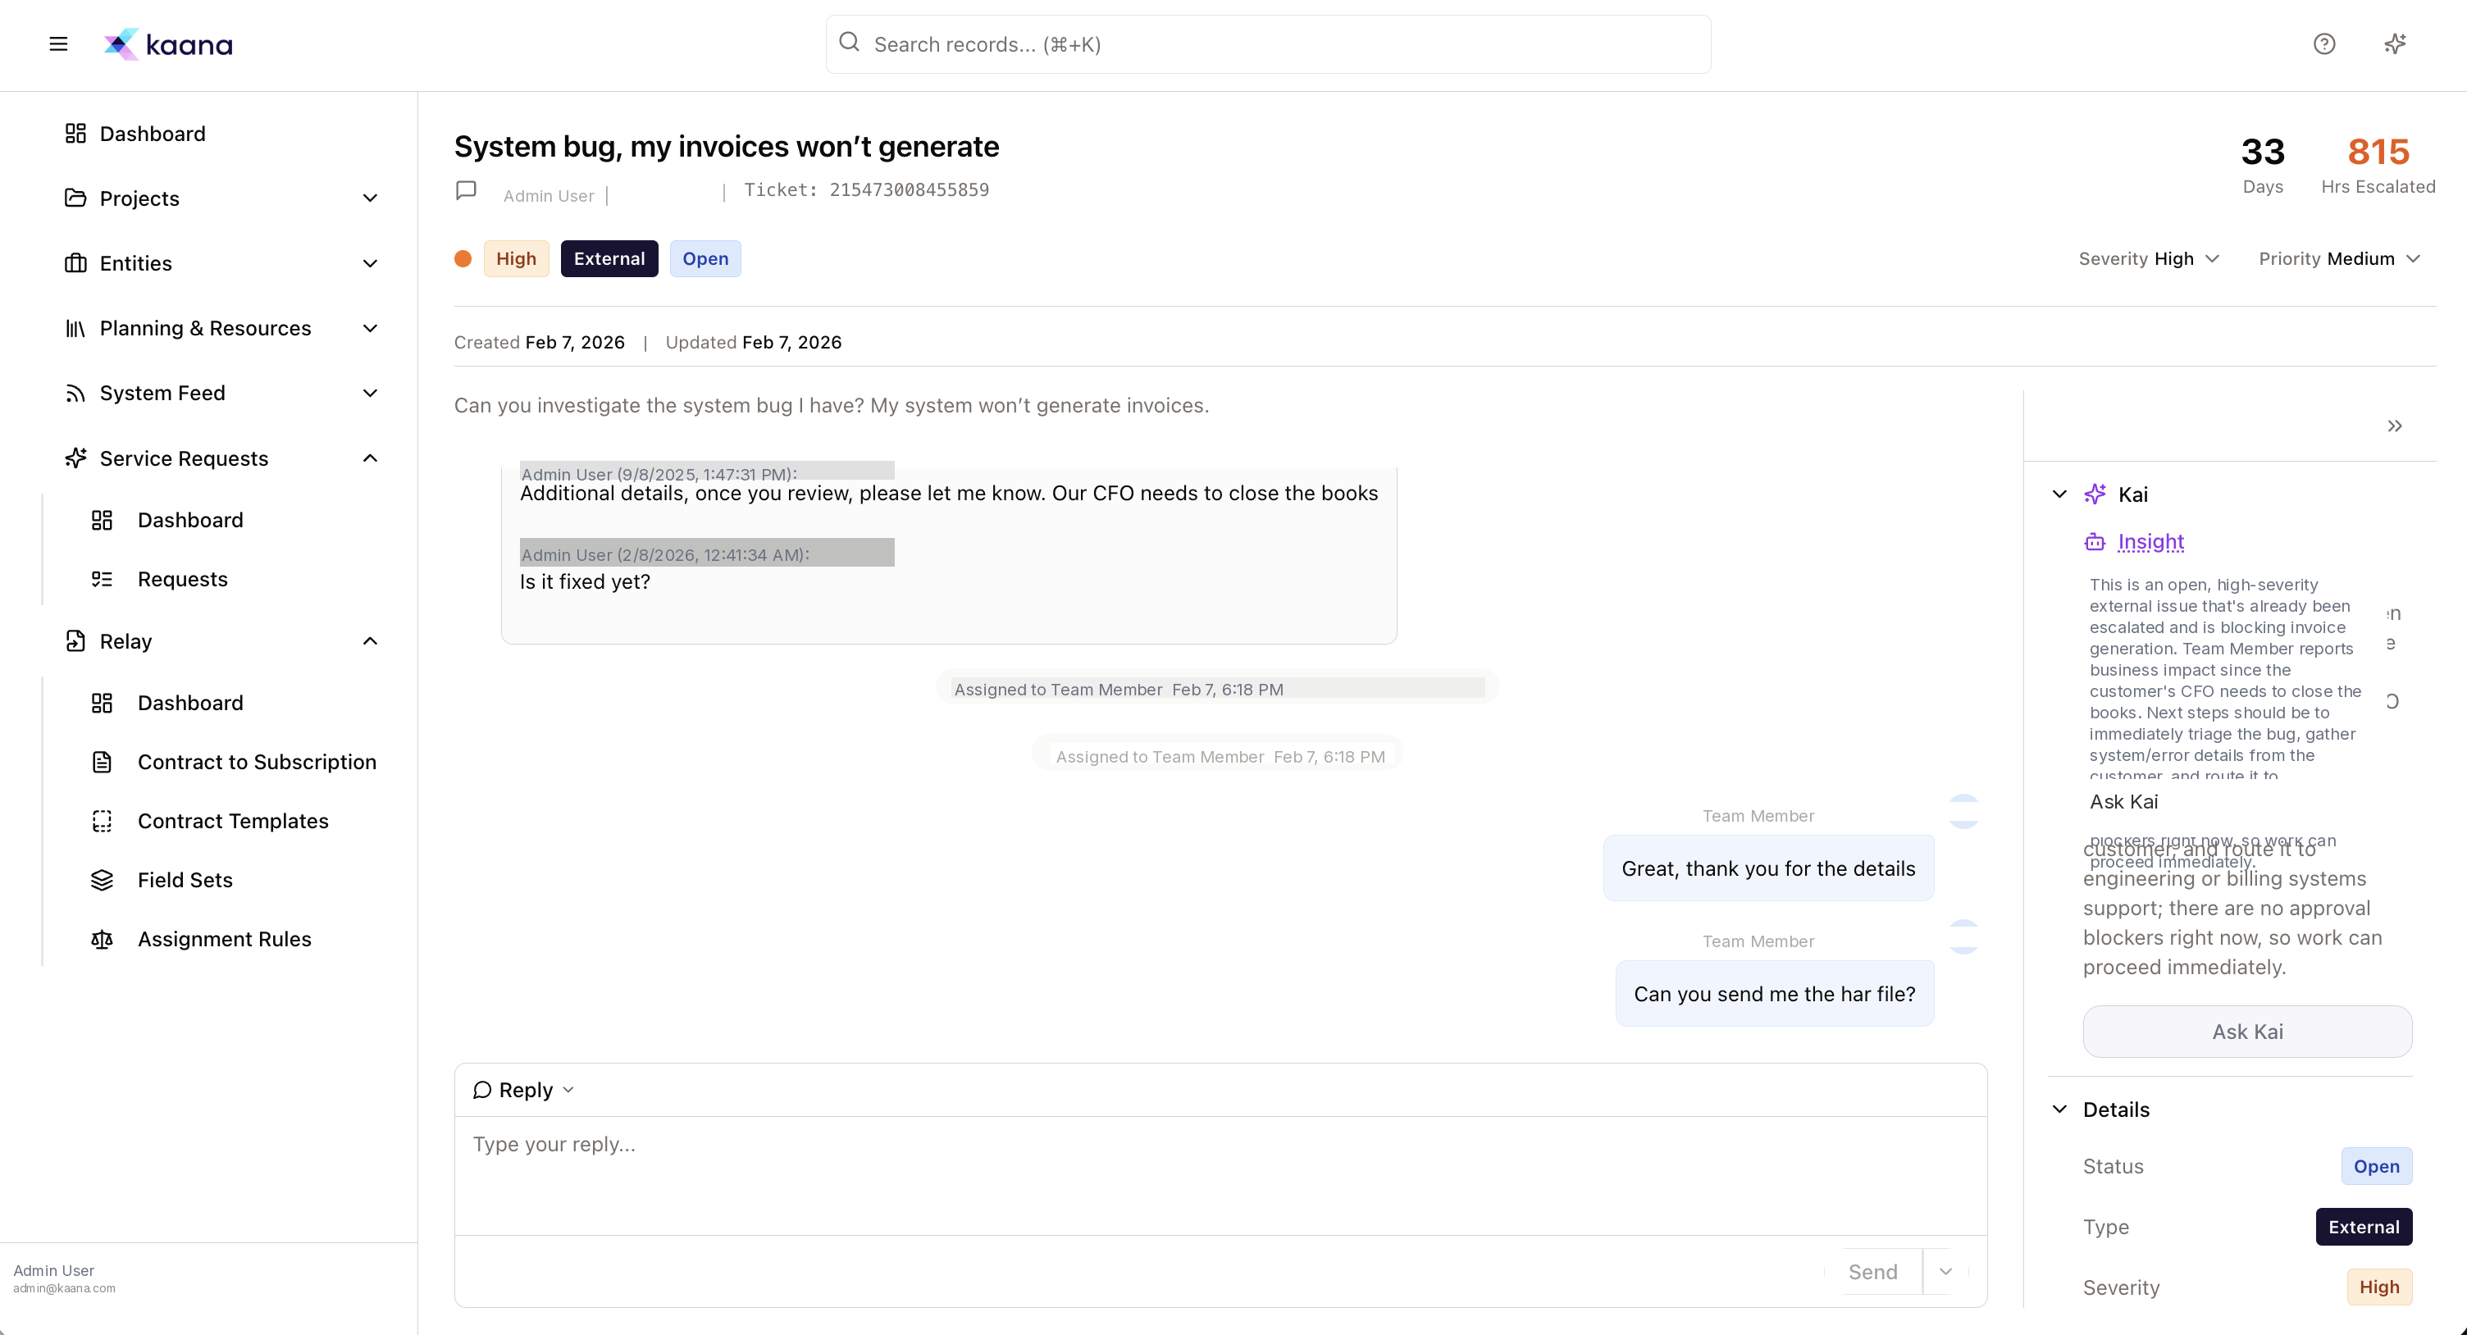
Task: Click the hamburger menu icon
Action: (58, 44)
